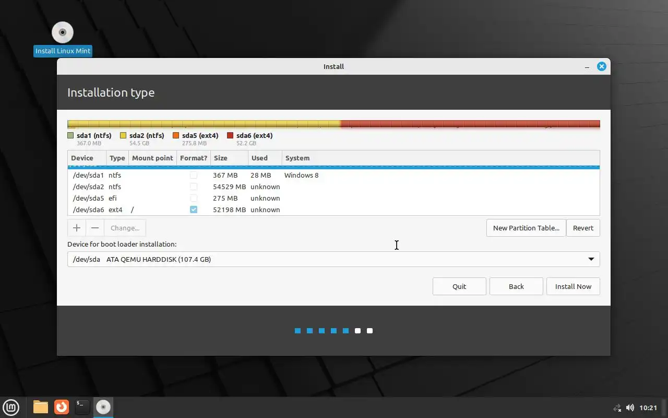This screenshot has width=668, height=418.
Task: Click the Mount point column header
Action: coord(152,158)
